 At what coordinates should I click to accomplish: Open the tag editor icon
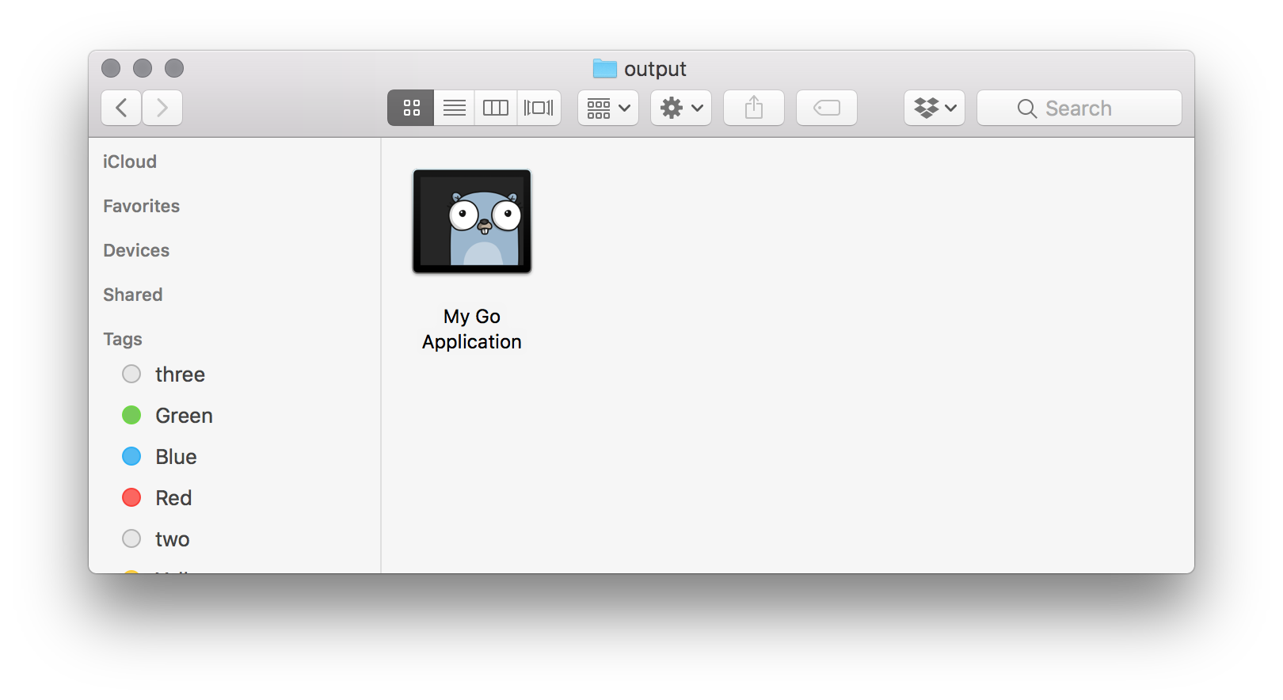click(x=826, y=108)
